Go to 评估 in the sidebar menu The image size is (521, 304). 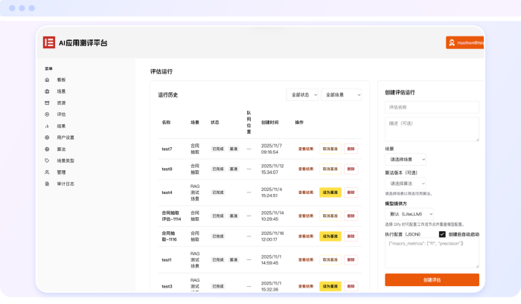click(x=61, y=114)
